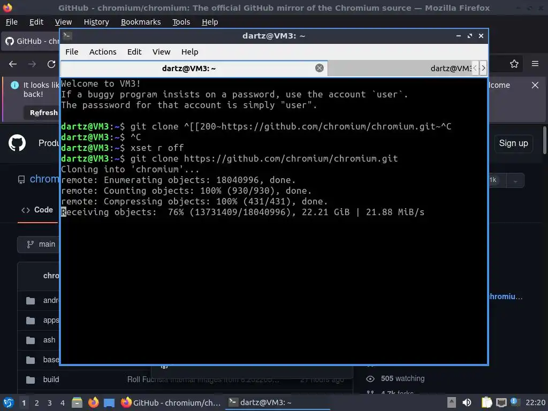The width and height of the screenshot is (548, 411).
Task: Click the 22:20 clock
Action: pos(535,402)
